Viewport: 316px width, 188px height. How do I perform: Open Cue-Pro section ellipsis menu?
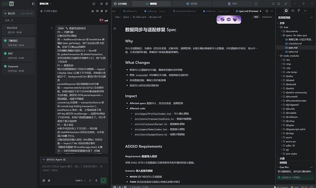tap(311, 167)
